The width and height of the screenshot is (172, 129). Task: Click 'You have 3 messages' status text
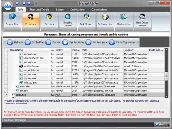point(15,120)
